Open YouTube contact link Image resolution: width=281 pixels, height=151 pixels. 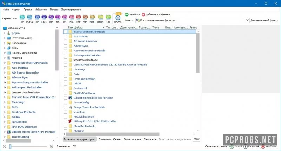click(263, 146)
